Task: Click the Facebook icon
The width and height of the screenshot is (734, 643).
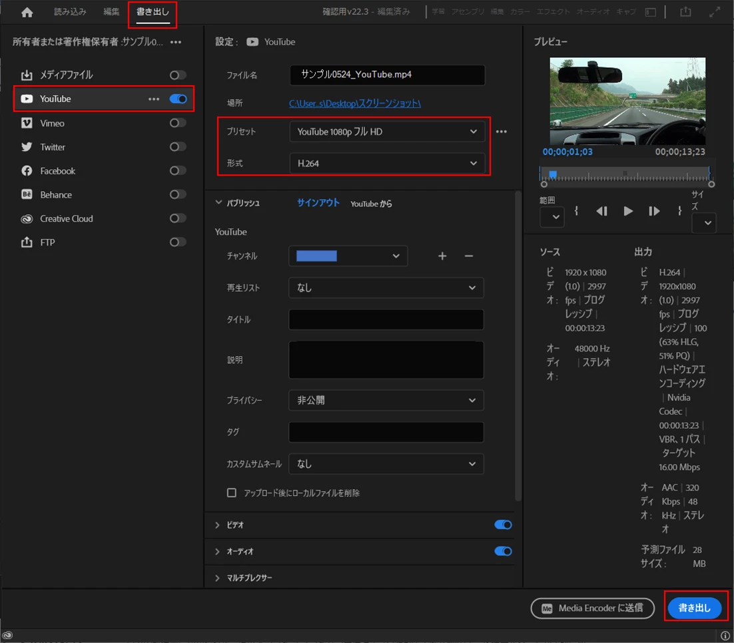Action: point(27,171)
